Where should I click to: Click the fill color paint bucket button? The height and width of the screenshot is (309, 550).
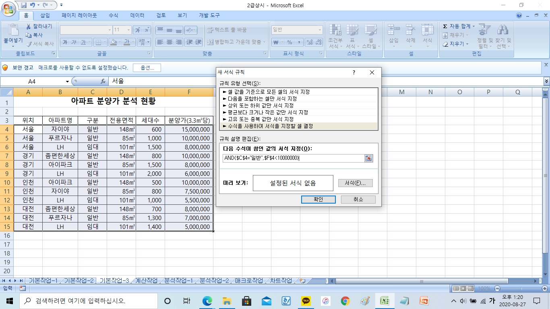[114, 42]
